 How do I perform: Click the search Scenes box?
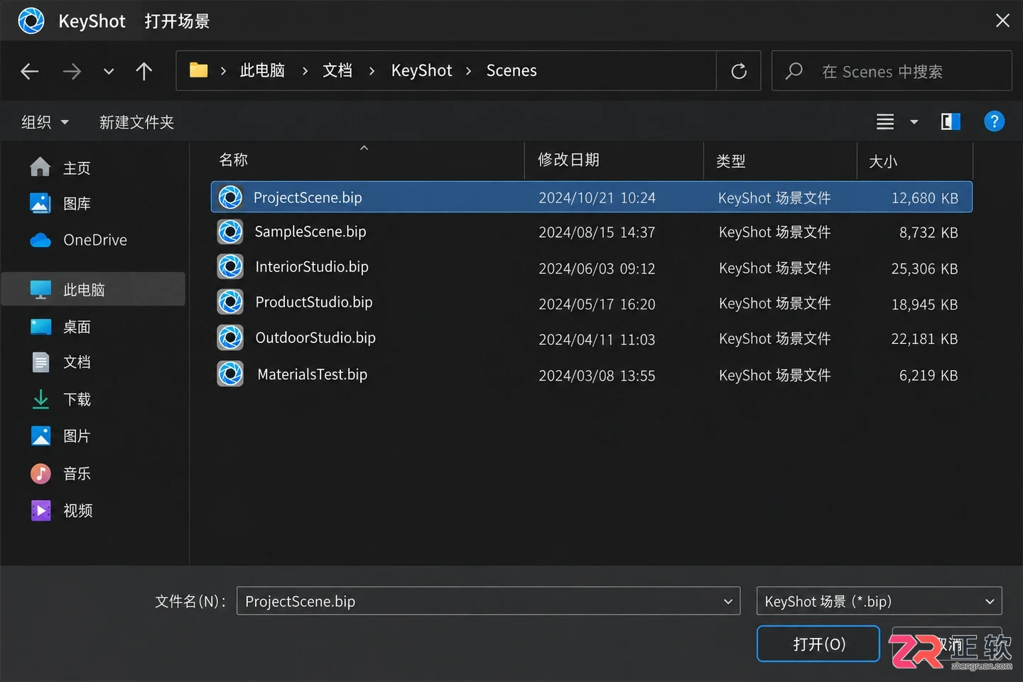pos(892,71)
